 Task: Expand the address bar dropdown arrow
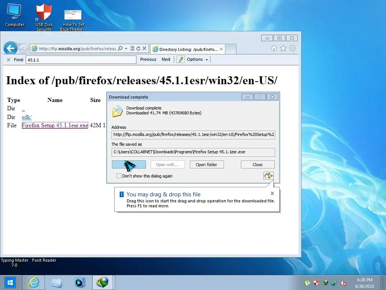[x=126, y=49]
